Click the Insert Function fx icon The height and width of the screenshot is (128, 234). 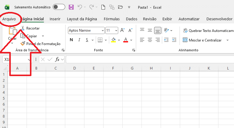(57, 60)
